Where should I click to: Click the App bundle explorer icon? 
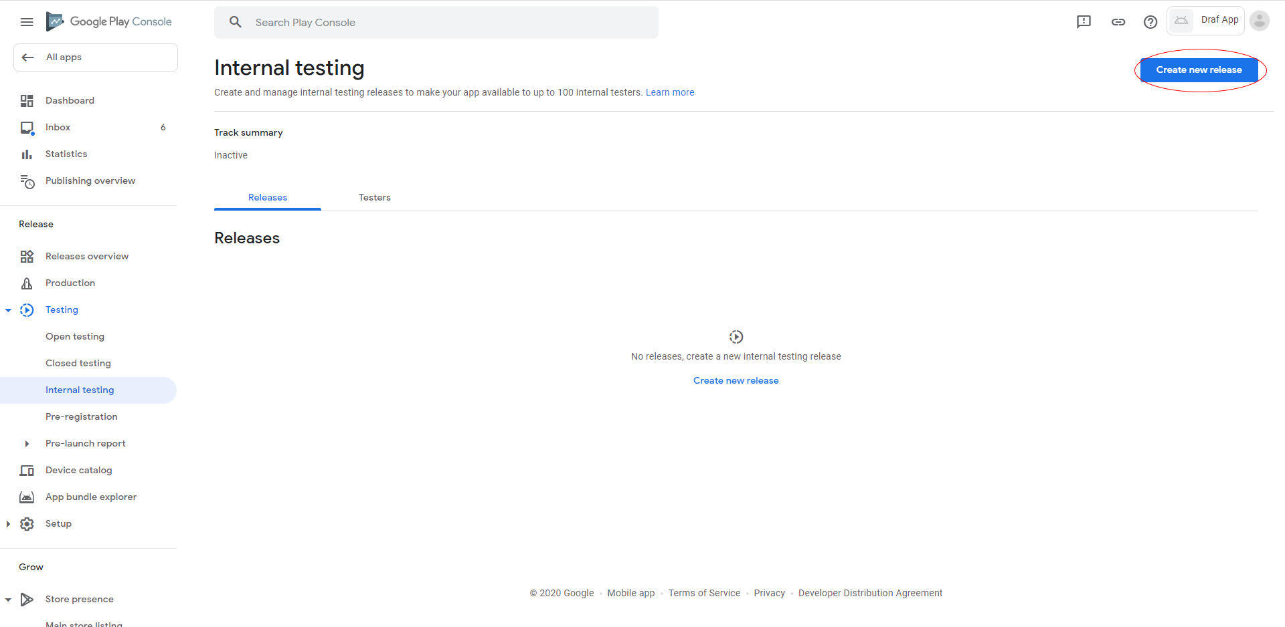(x=27, y=497)
